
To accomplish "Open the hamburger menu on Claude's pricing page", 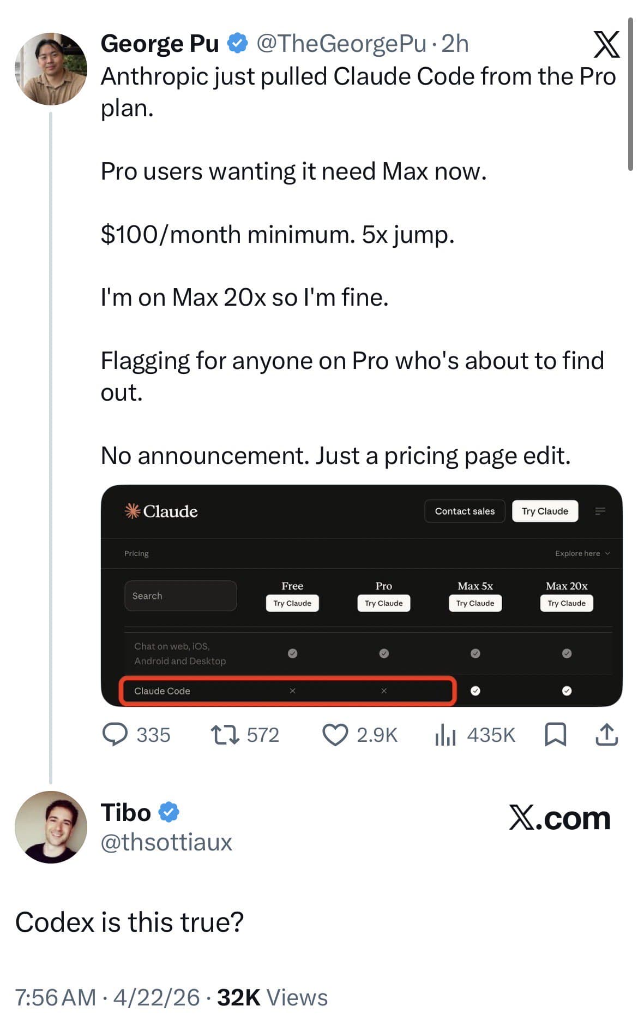I will [x=601, y=511].
